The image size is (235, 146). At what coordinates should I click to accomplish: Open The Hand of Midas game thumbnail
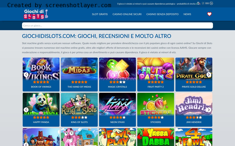(79, 69)
